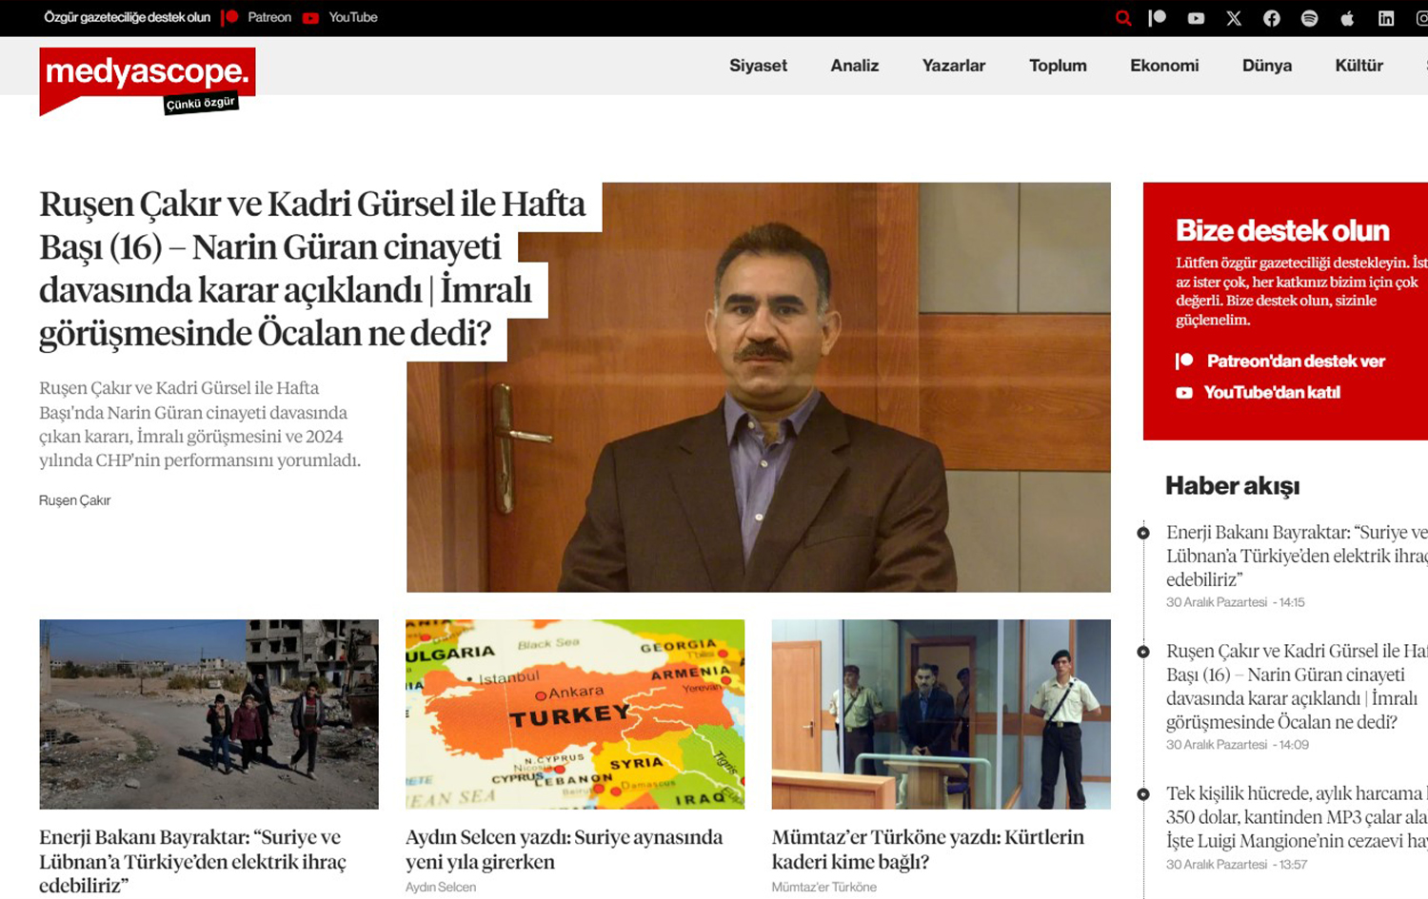Open the Turkey map article thumbnail
The width and height of the screenshot is (1428, 899).
click(x=575, y=713)
